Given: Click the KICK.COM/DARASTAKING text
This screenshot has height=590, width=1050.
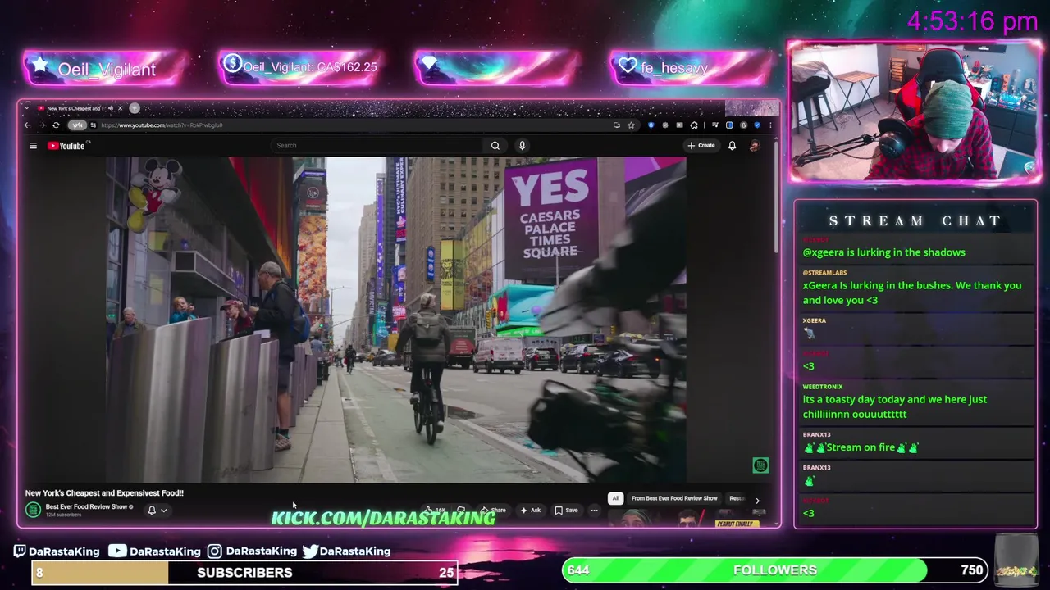Looking at the screenshot, I should (x=383, y=518).
